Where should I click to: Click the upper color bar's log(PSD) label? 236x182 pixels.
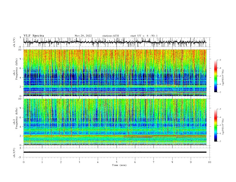point(223,78)
